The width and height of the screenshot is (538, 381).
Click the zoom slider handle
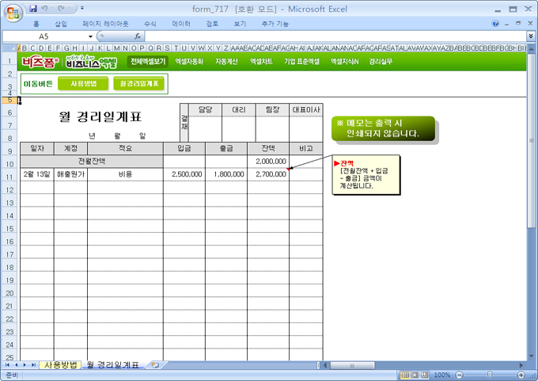[490, 375]
